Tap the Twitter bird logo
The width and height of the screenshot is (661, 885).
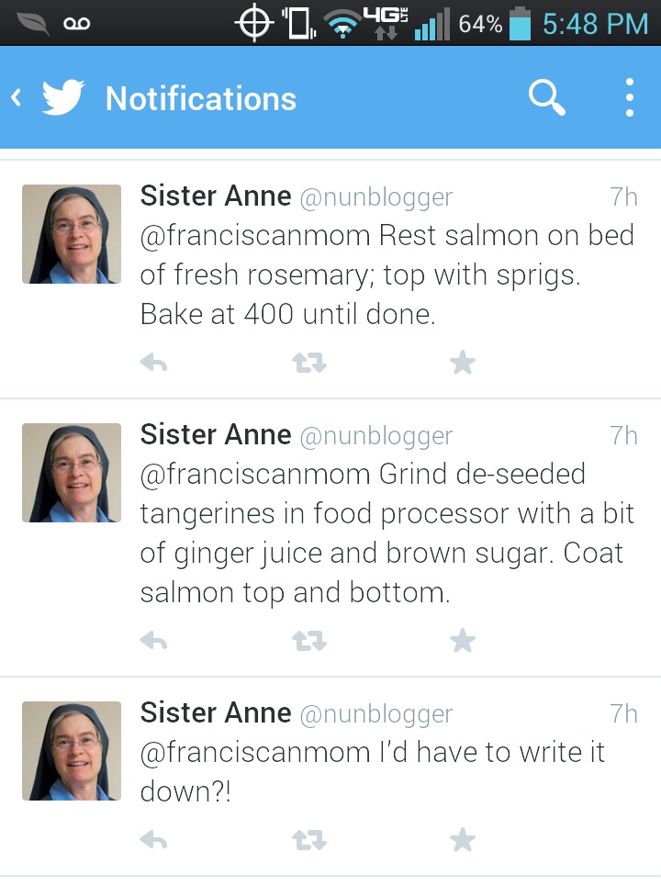[62, 98]
